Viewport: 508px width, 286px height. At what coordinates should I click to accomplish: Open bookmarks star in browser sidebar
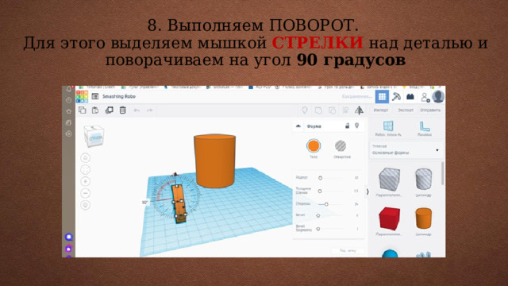coord(69,111)
